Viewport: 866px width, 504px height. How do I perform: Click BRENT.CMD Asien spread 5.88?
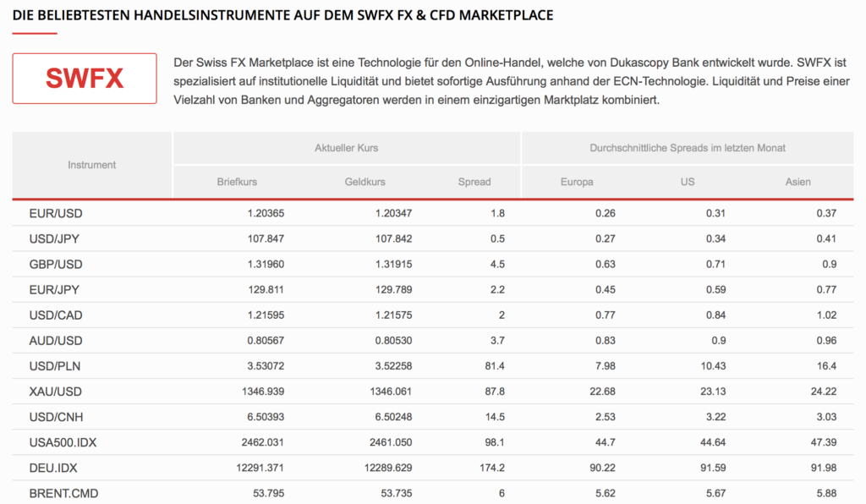pyautogui.click(x=827, y=492)
